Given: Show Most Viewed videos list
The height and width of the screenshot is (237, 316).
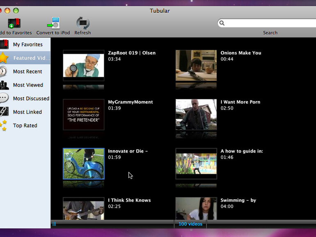Looking at the screenshot, I should pos(25,85).
